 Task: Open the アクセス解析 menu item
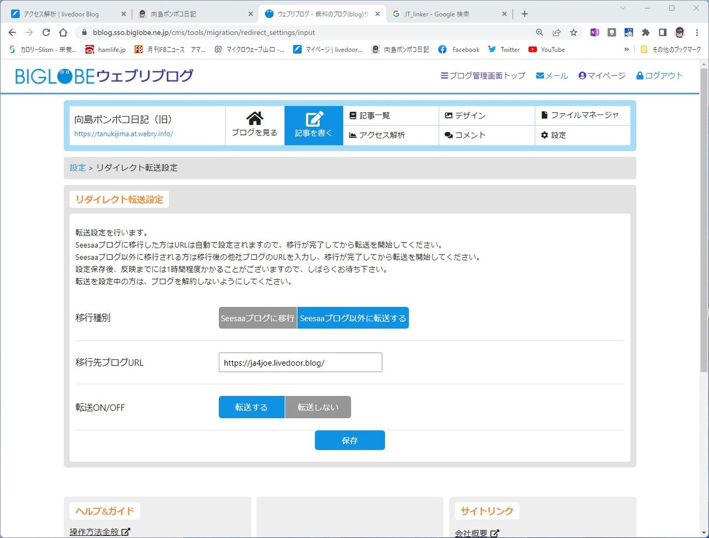tap(391, 135)
